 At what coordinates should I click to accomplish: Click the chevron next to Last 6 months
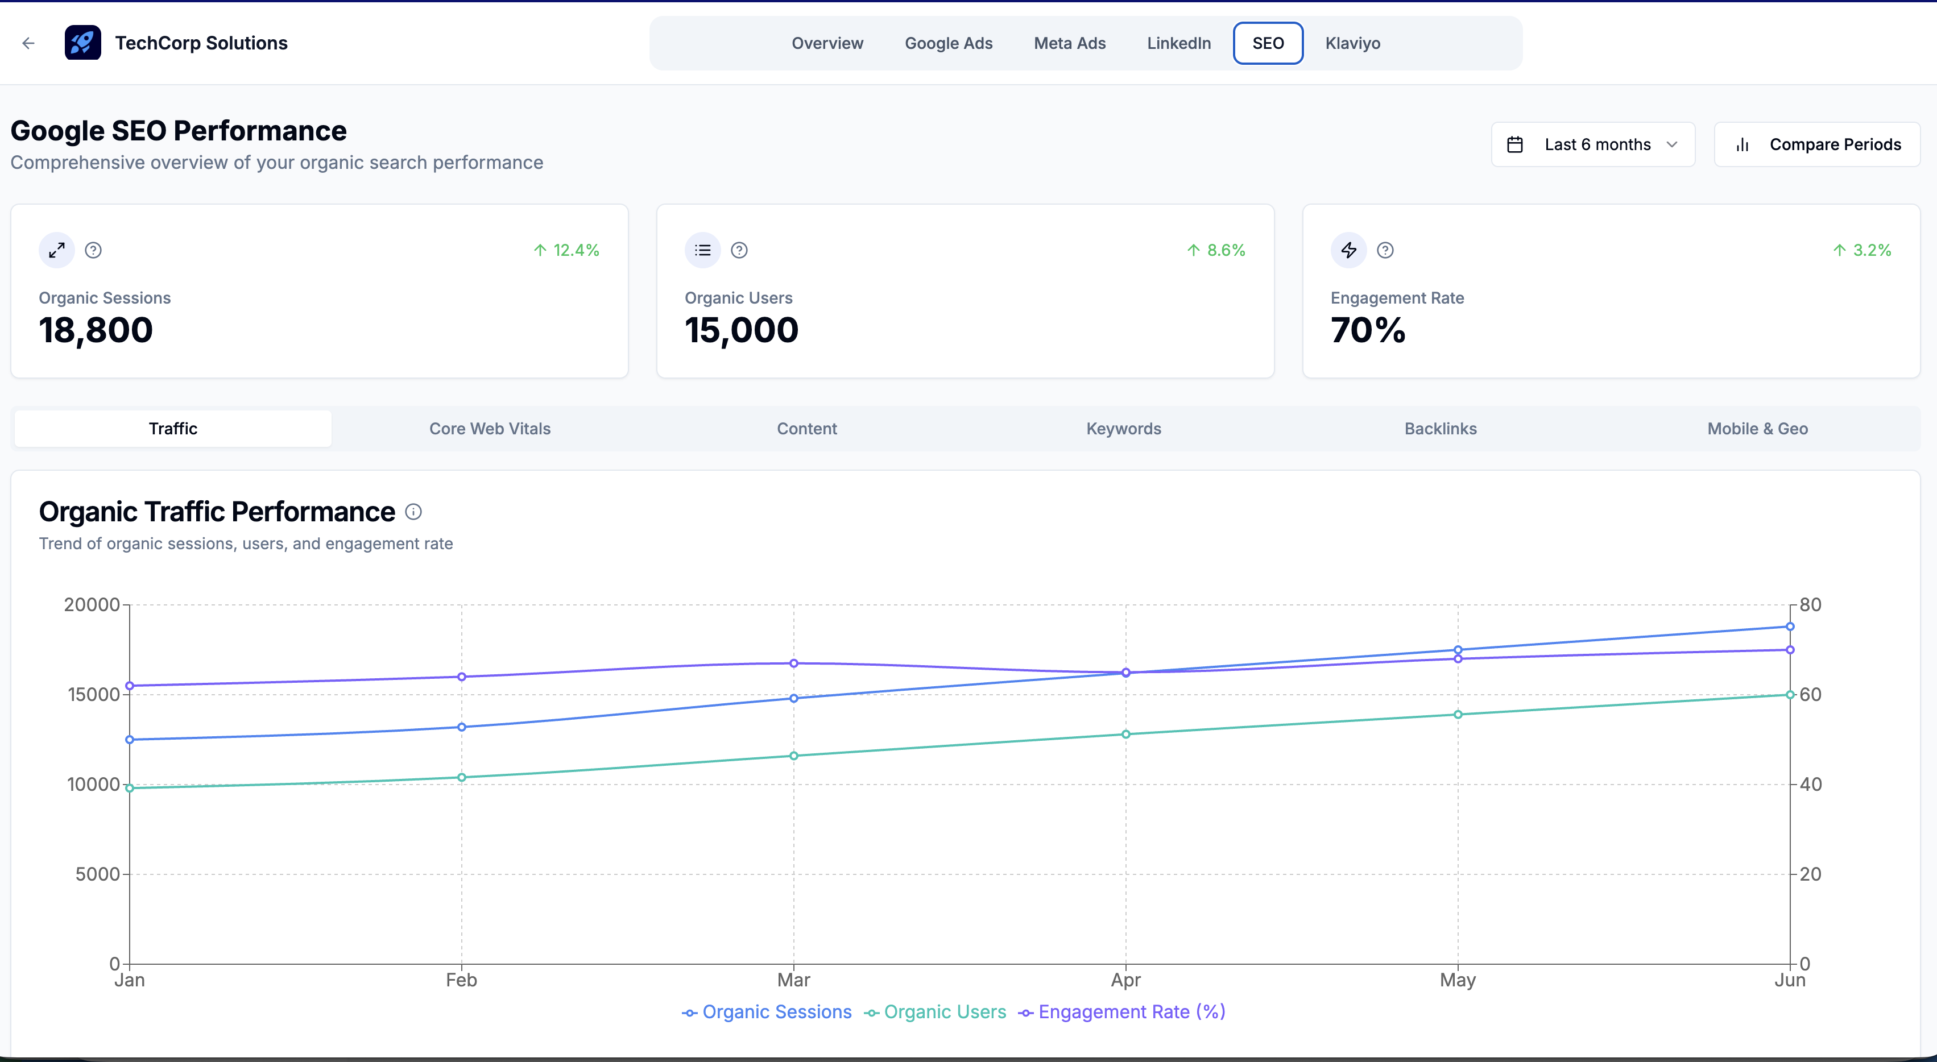click(x=1671, y=144)
